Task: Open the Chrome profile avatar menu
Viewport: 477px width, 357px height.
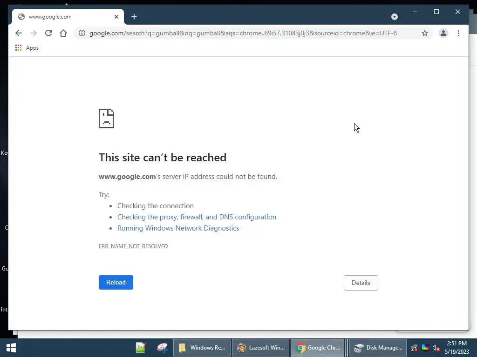Action: tap(443, 33)
